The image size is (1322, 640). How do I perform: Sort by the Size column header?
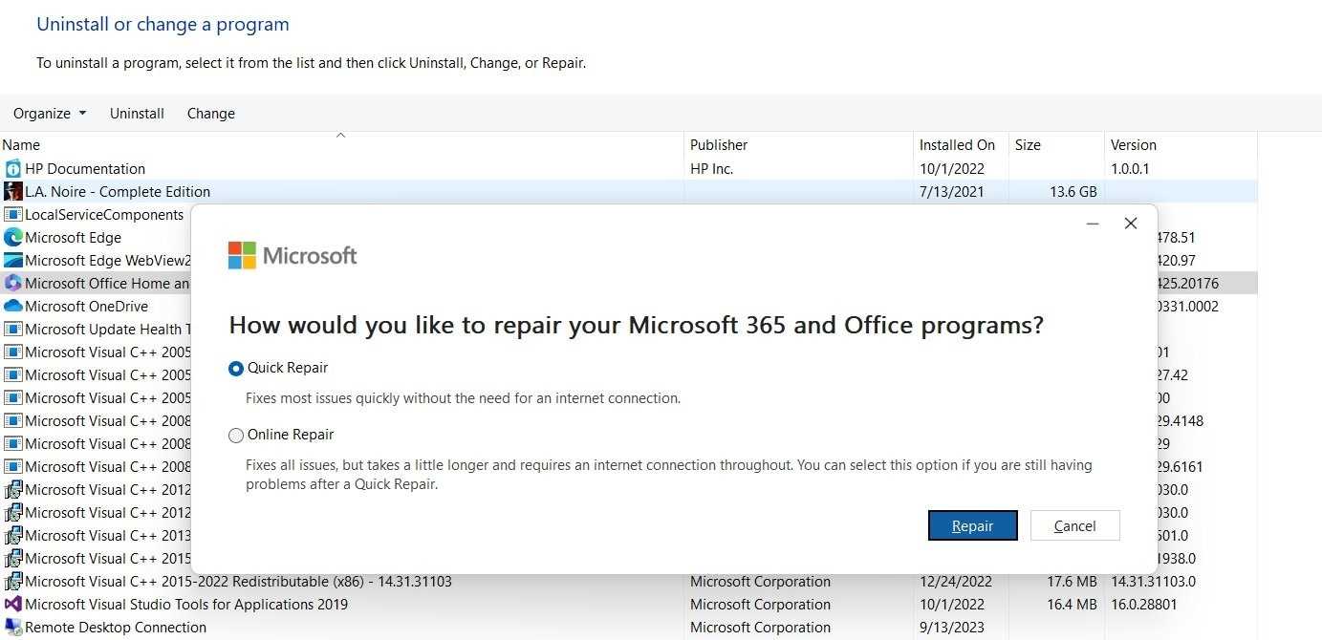(x=1056, y=145)
